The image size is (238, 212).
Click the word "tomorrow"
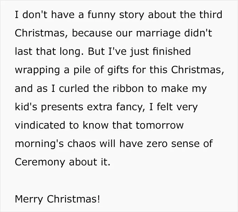[160, 126]
